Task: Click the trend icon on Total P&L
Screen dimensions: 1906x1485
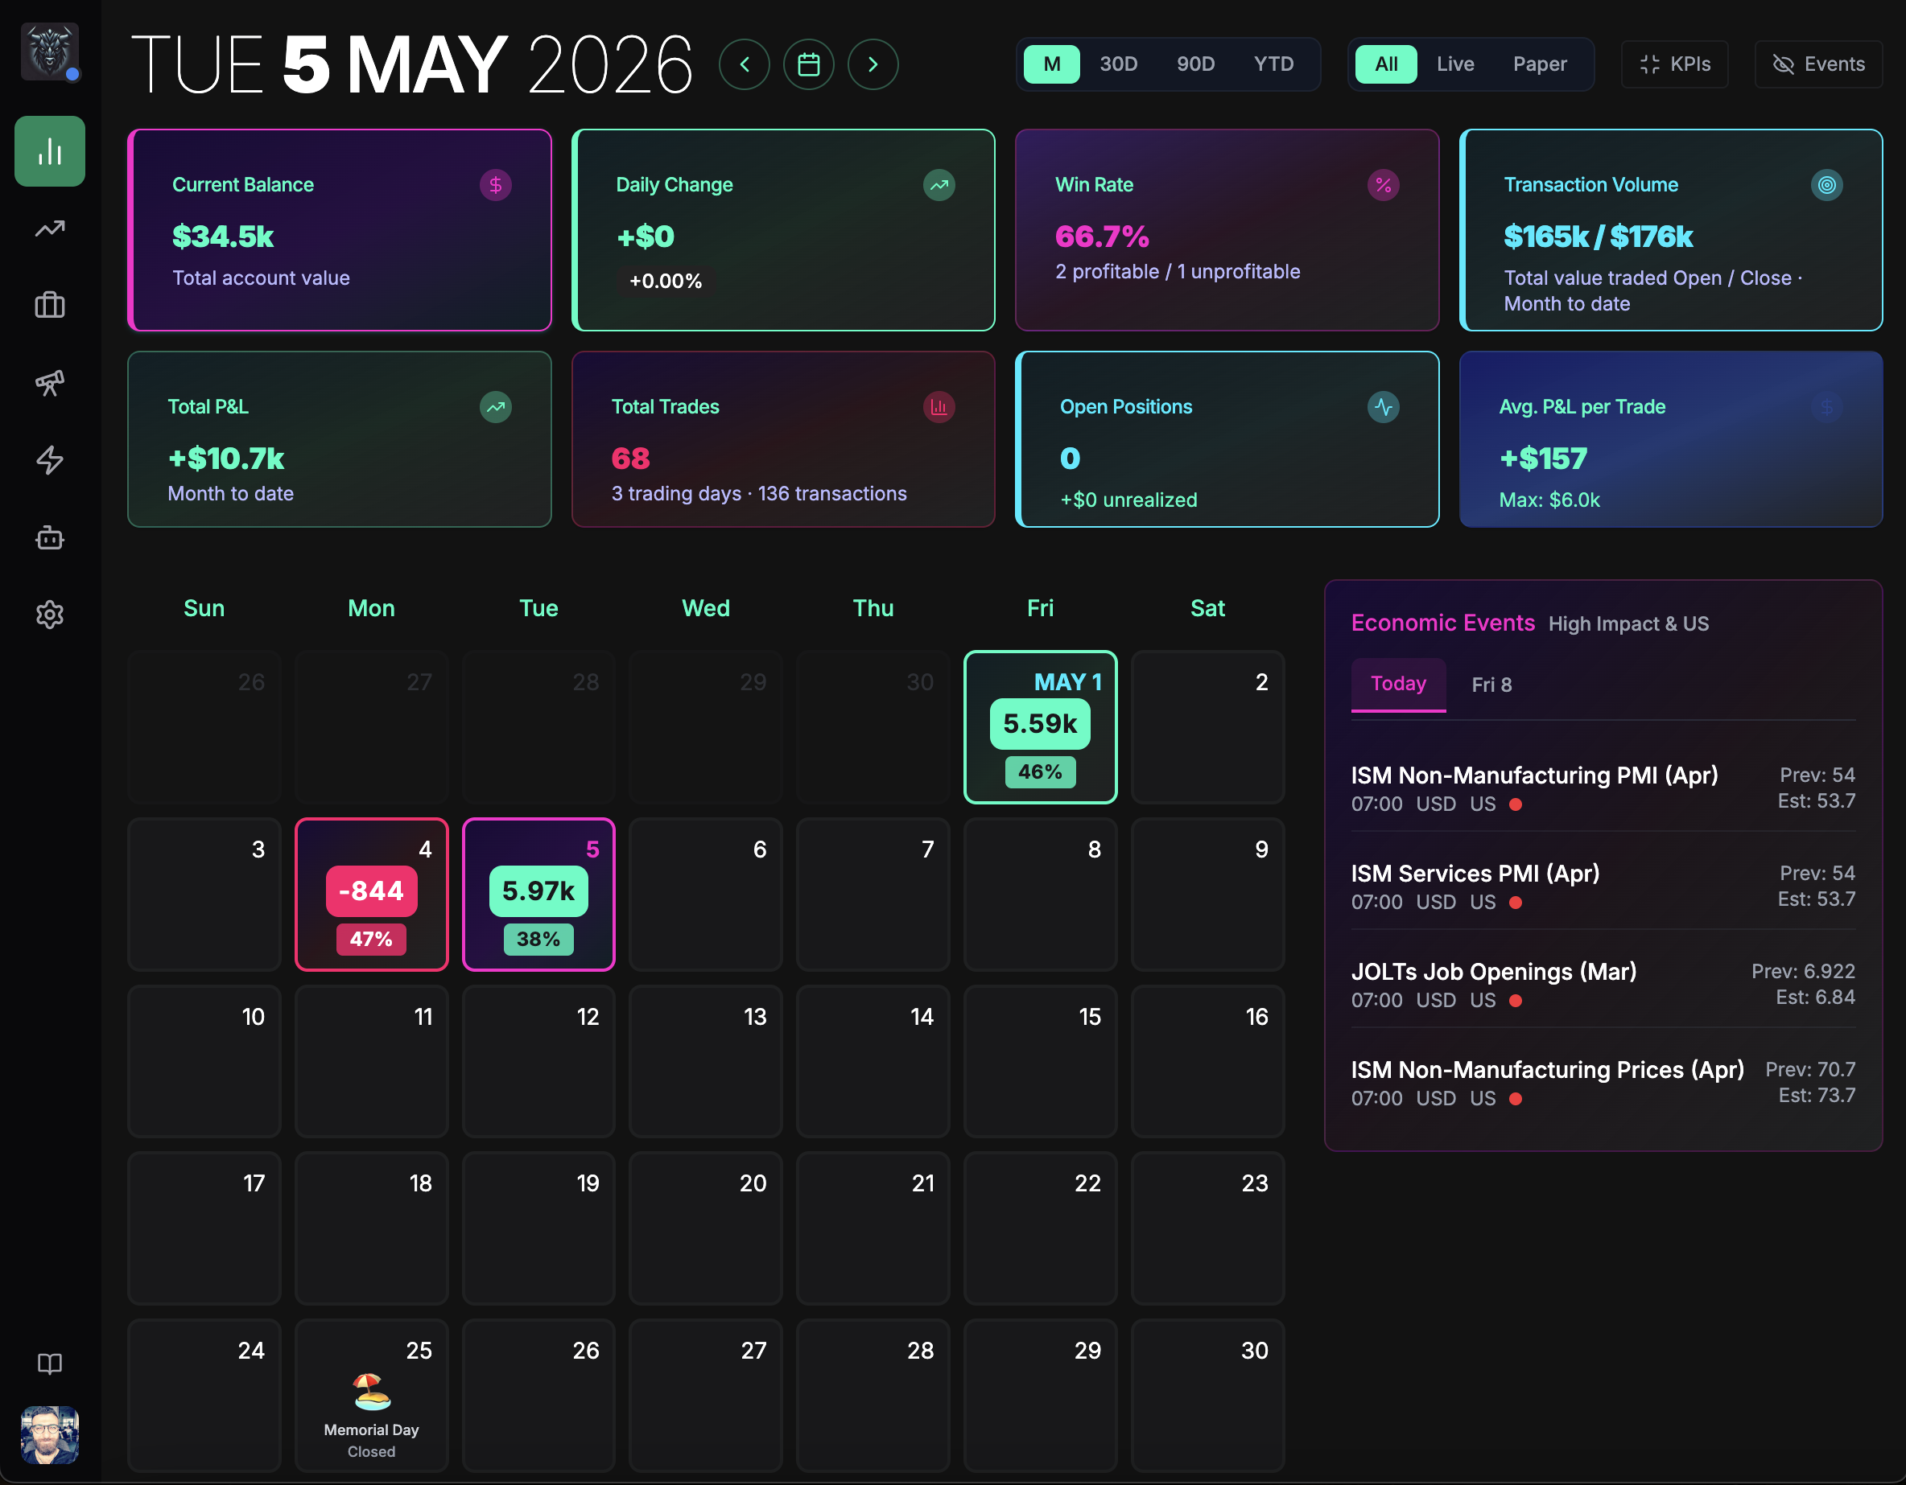Action: click(x=496, y=407)
